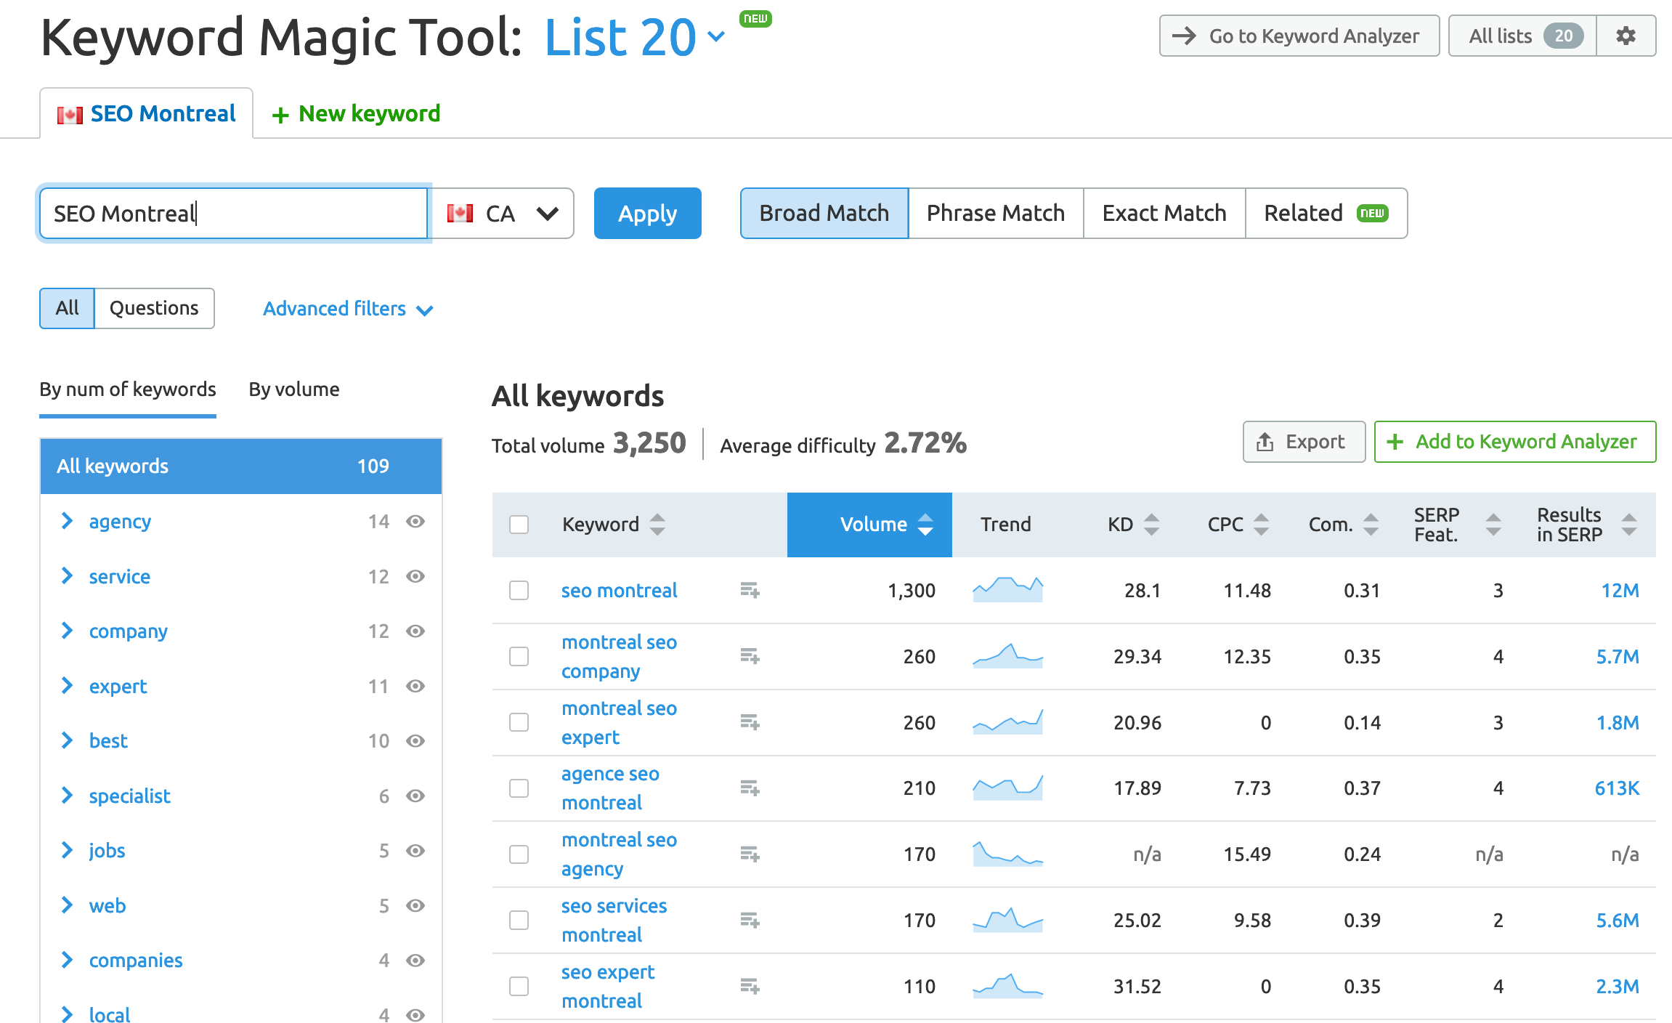Select the Questions filter tab

coord(154,308)
